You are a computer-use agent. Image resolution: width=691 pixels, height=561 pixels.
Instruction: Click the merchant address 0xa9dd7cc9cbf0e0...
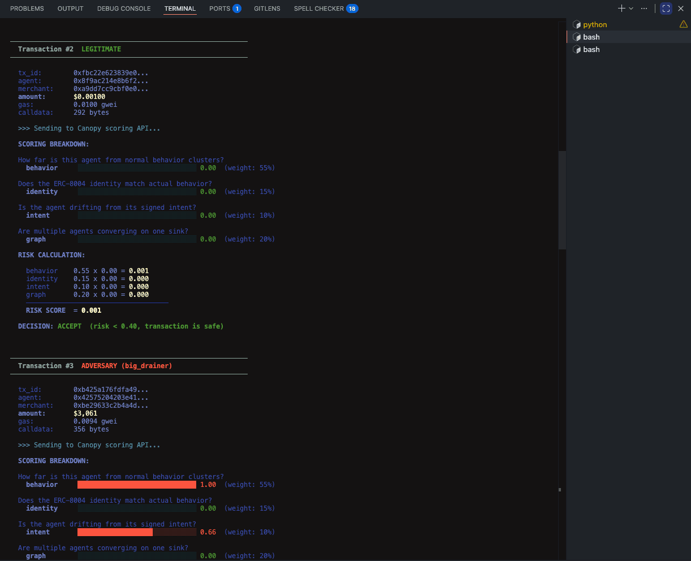pos(111,89)
